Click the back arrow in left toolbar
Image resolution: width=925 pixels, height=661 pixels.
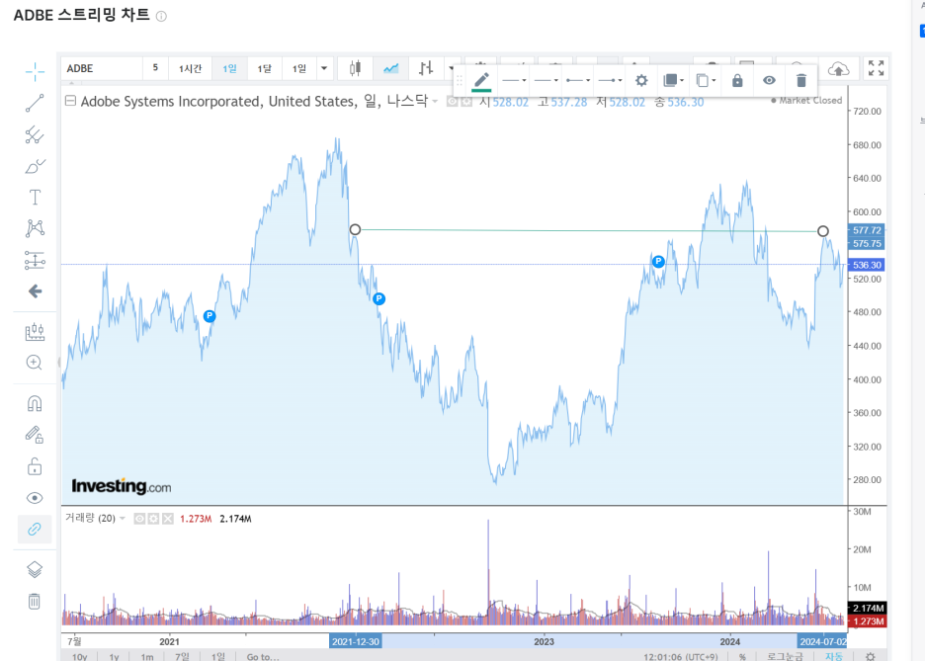click(x=35, y=291)
